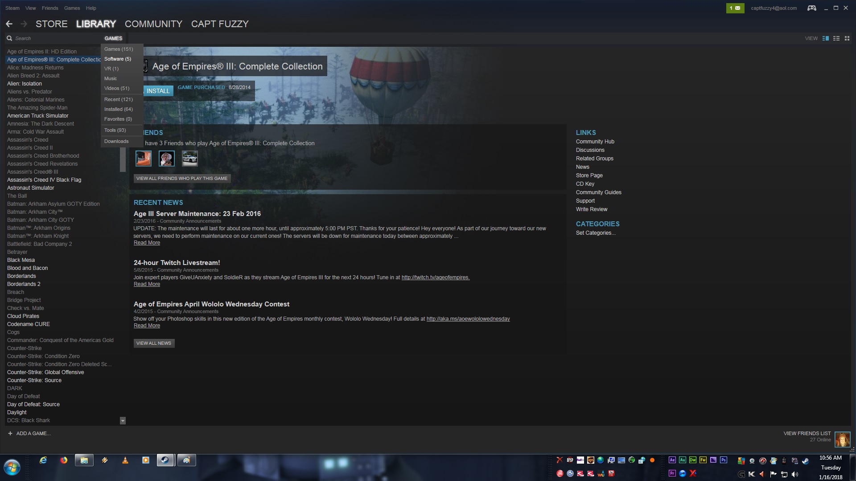Image resolution: width=856 pixels, height=481 pixels.
Task: Open Big Picture mode controller icon
Action: 811,8
